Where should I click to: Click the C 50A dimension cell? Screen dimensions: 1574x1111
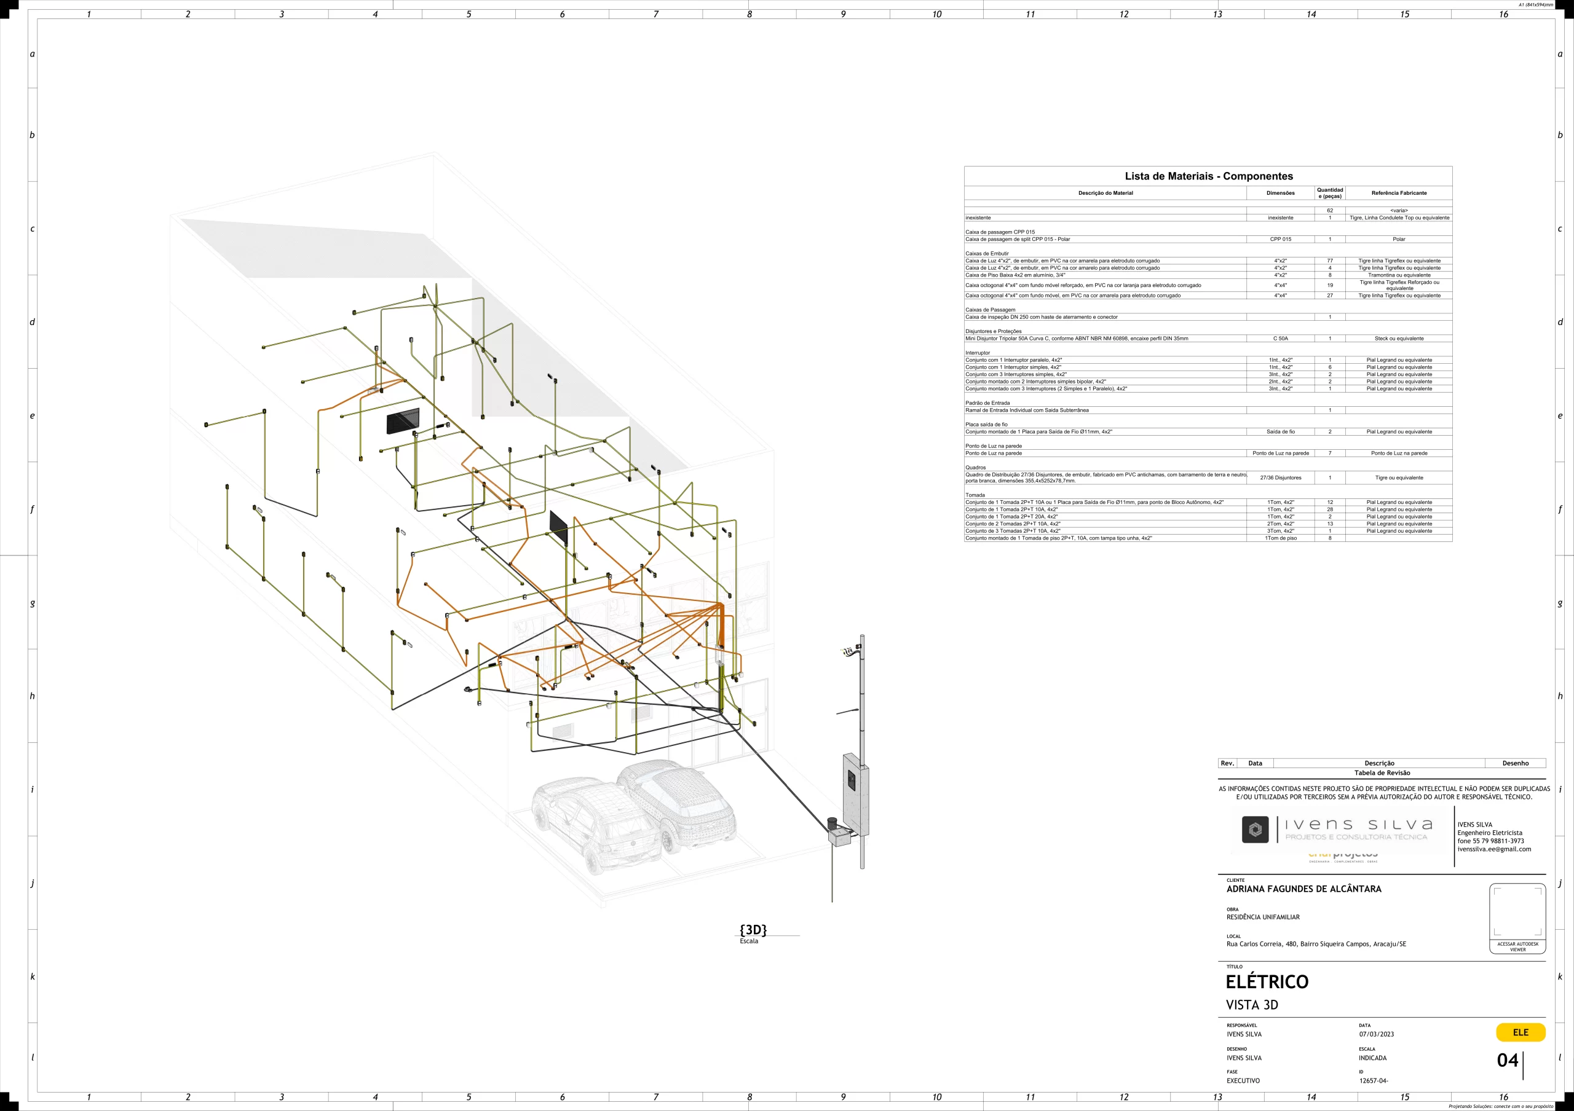click(1281, 339)
